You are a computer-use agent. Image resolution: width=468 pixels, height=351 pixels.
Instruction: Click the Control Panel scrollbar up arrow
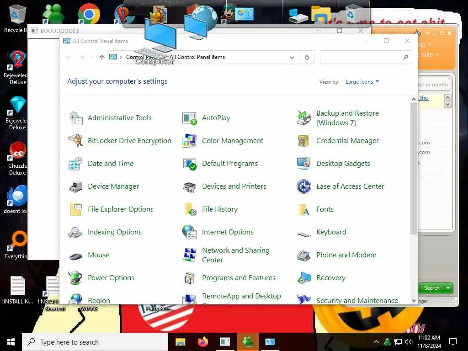(x=414, y=99)
